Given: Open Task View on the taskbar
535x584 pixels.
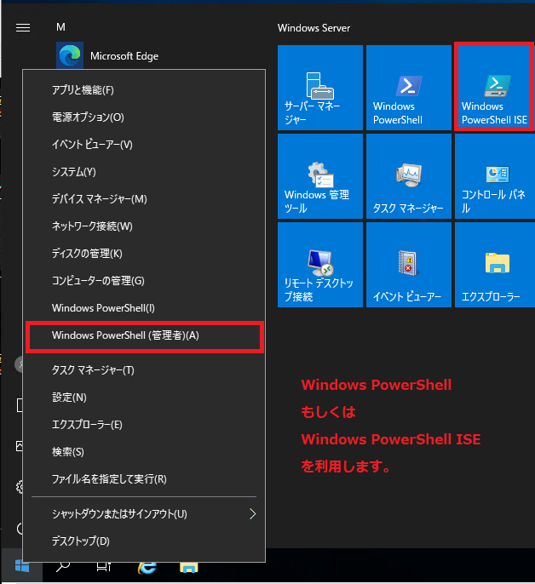Looking at the screenshot, I should pyautogui.click(x=104, y=566).
